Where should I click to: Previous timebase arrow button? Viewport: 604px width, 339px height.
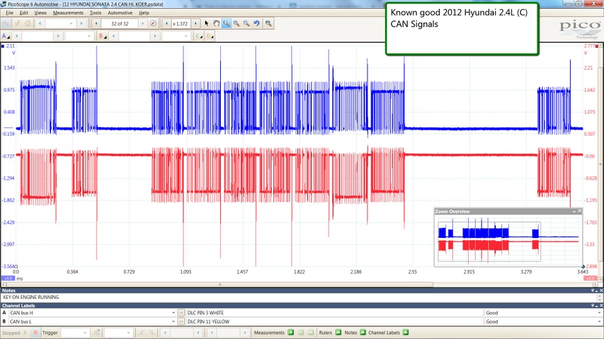point(39,24)
